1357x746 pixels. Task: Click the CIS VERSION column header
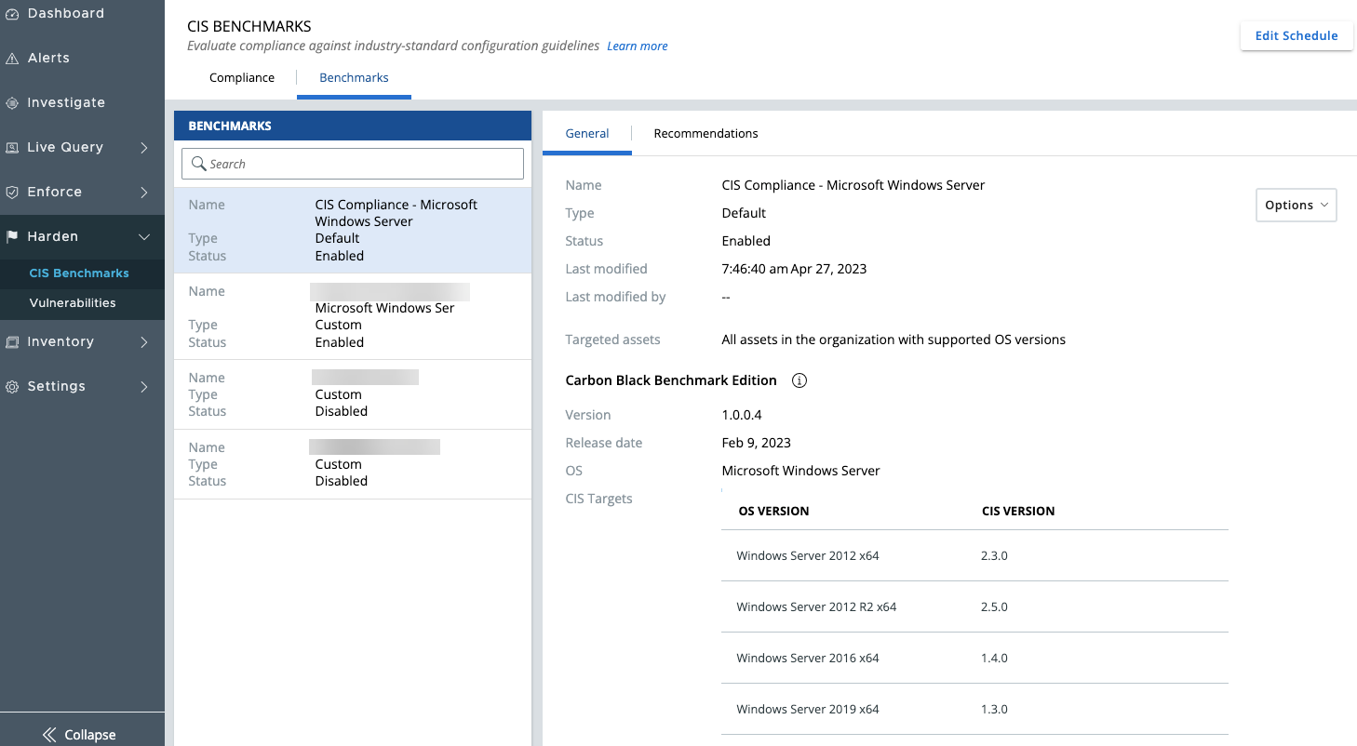coord(1018,512)
